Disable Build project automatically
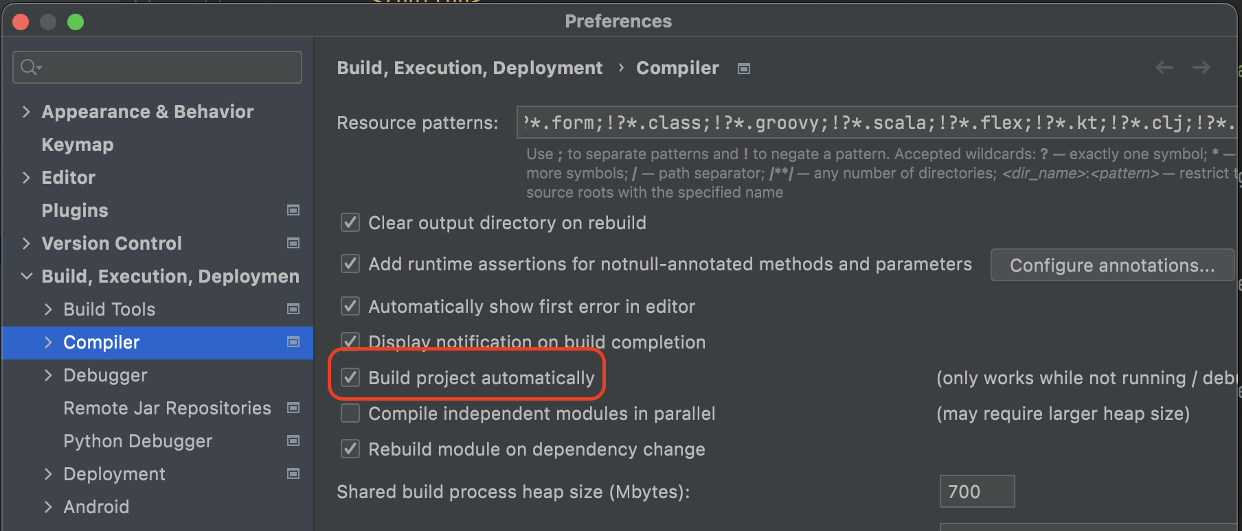The width and height of the screenshot is (1242, 531). [350, 377]
